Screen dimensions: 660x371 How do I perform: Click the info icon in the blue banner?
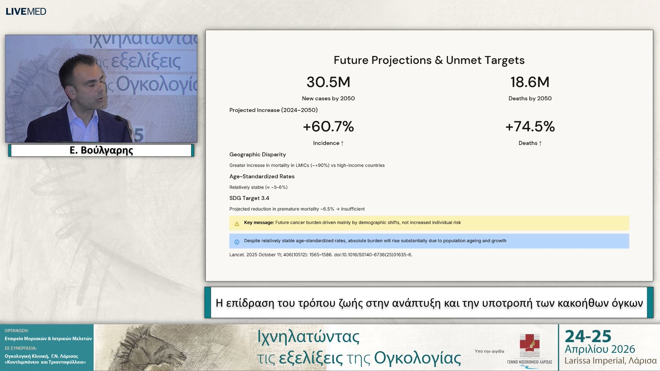(236, 241)
